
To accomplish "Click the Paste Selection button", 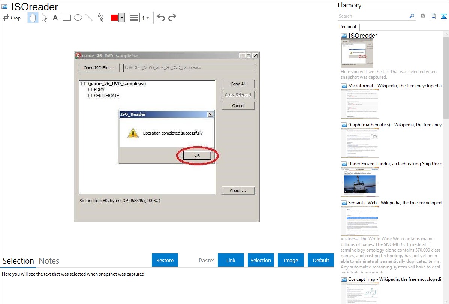I will [x=260, y=260].
